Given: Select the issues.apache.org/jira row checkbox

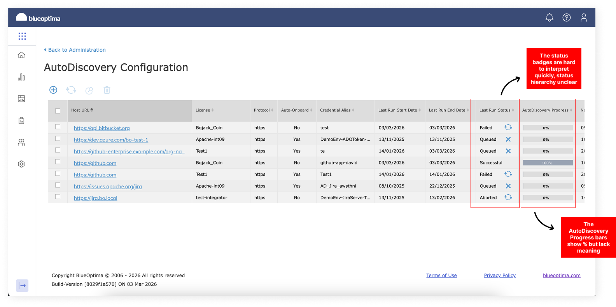Looking at the screenshot, I should pos(58,185).
